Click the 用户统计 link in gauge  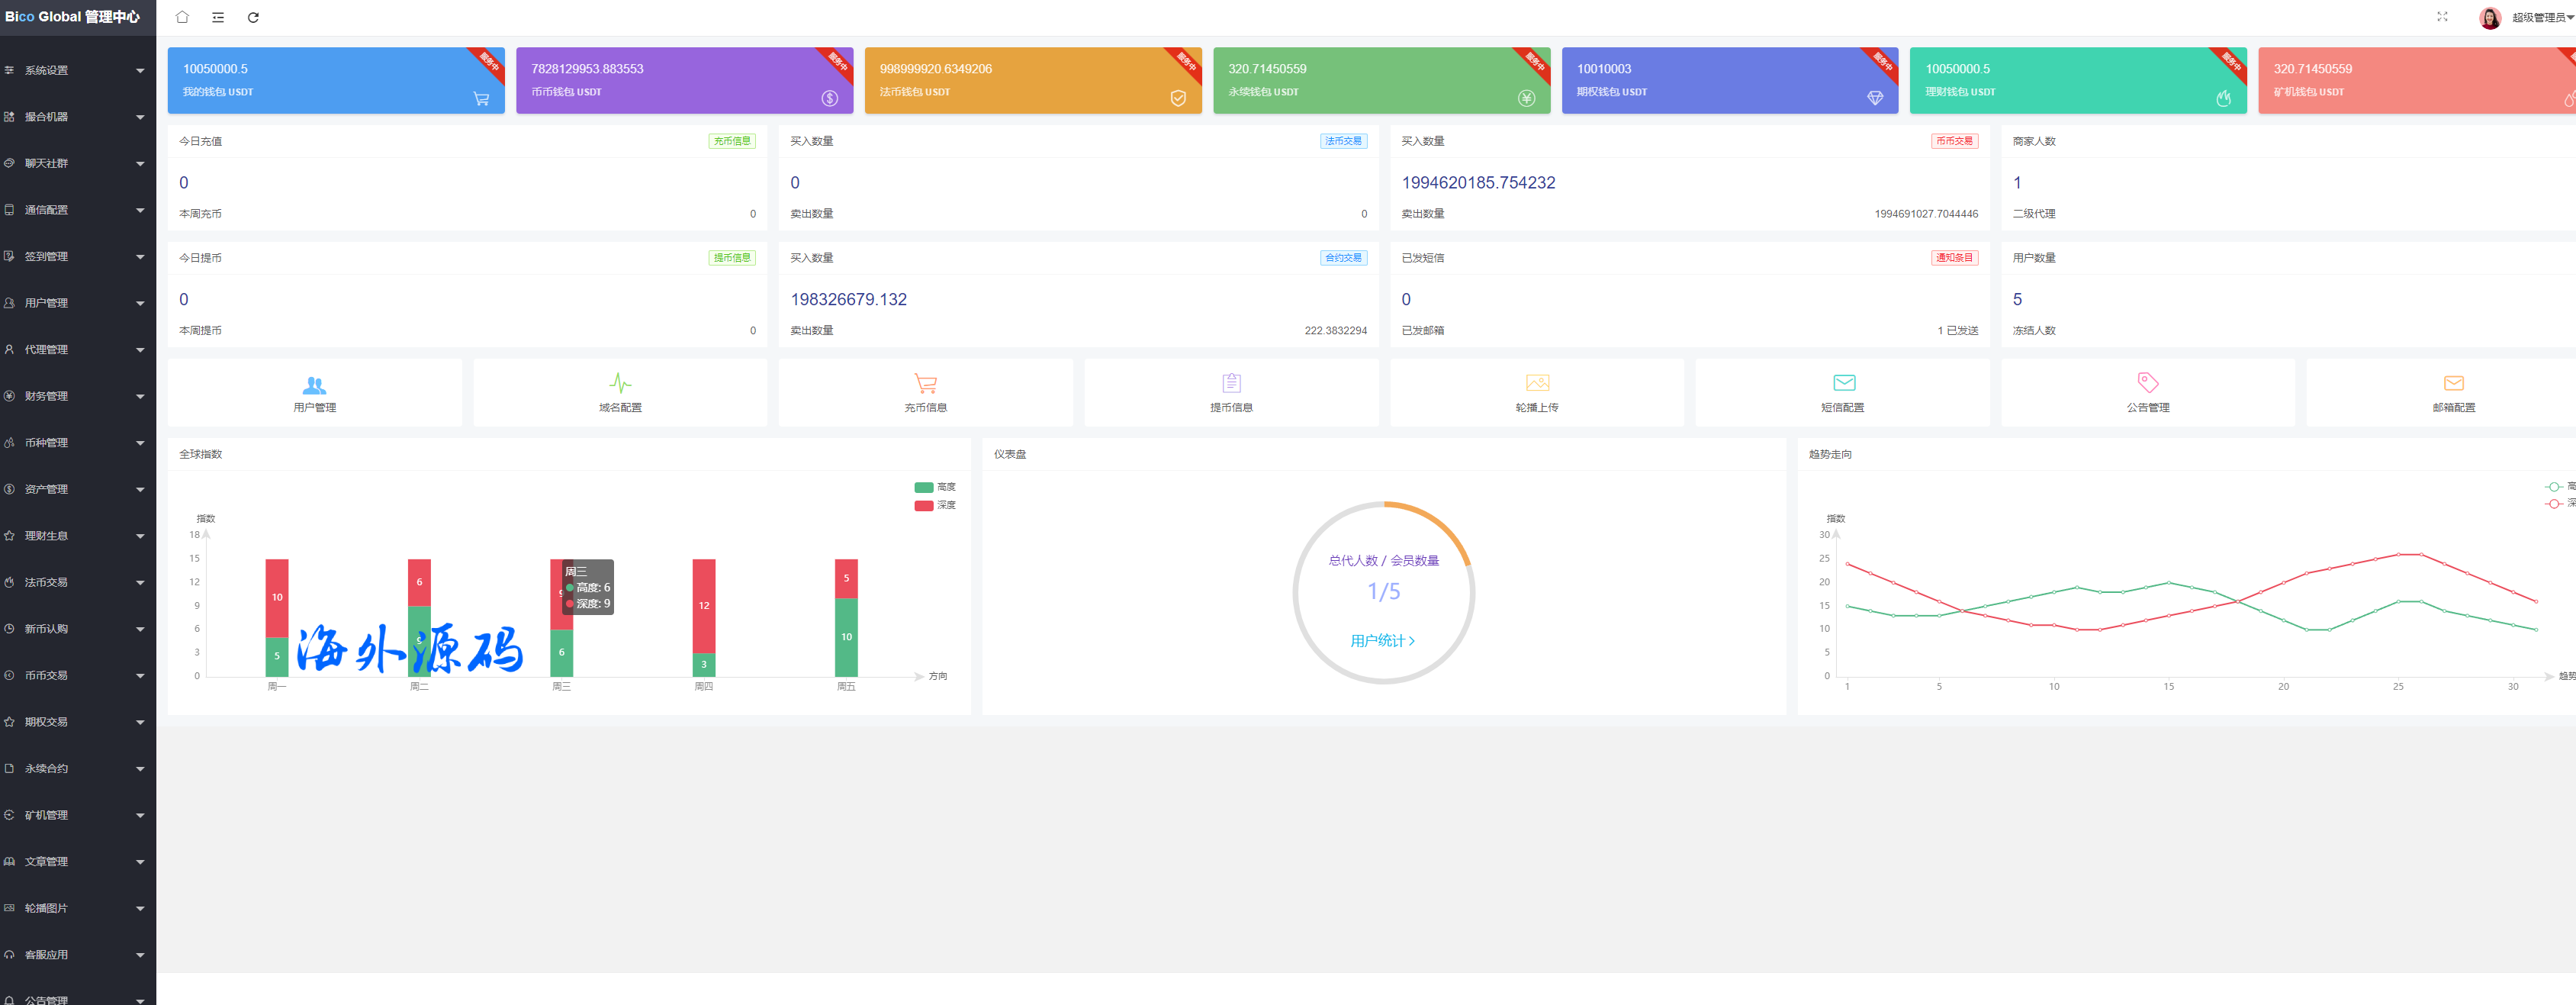(x=1382, y=641)
